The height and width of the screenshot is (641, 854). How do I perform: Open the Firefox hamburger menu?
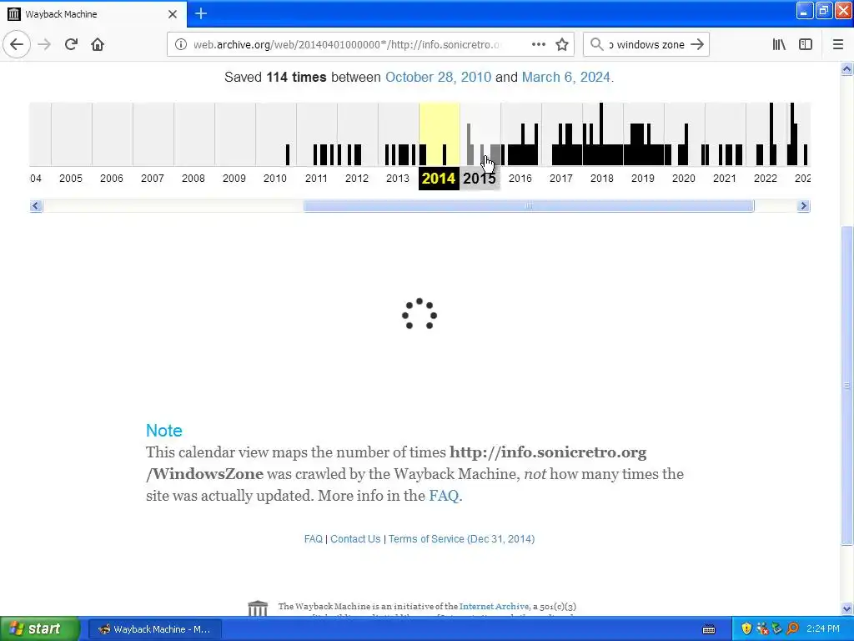tap(837, 45)
